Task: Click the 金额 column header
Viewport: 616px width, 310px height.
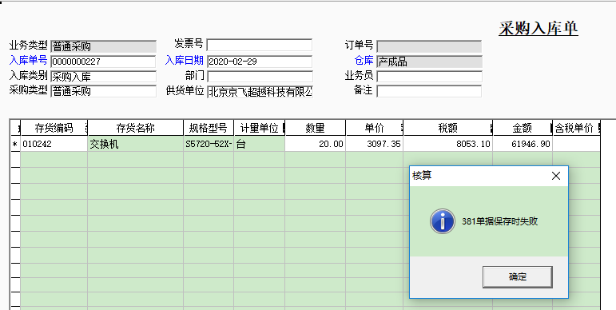Action: 522,128
